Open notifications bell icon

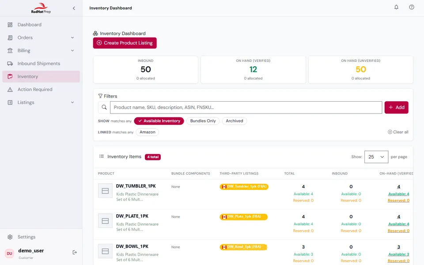point(396,8)
